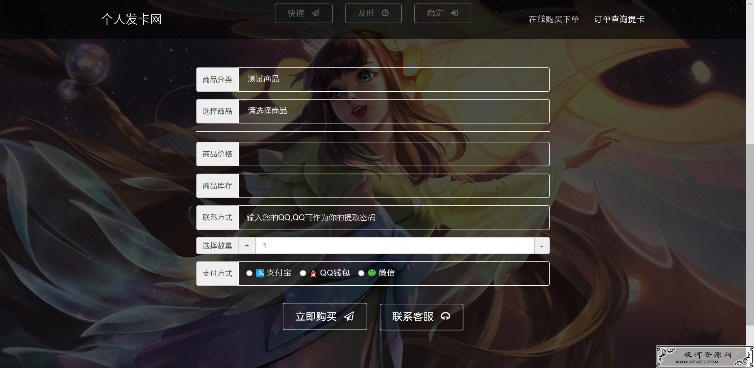Open the 商品分类 dropdown showing 测试商品
Screen dimensions: 754x368
coord(394,80)
